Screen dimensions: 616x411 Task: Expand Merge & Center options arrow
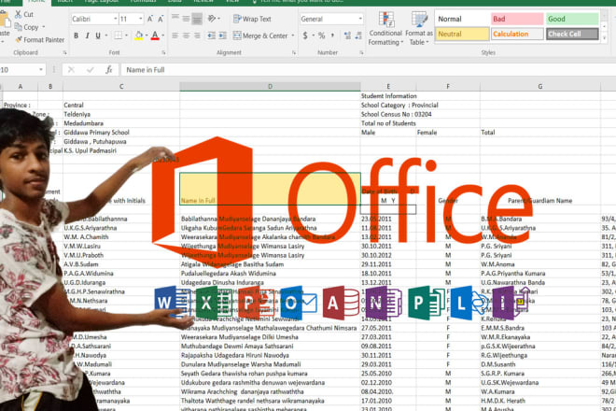click(293, 35)
